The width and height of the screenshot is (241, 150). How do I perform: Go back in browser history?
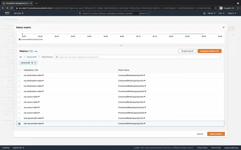(3, 8)
